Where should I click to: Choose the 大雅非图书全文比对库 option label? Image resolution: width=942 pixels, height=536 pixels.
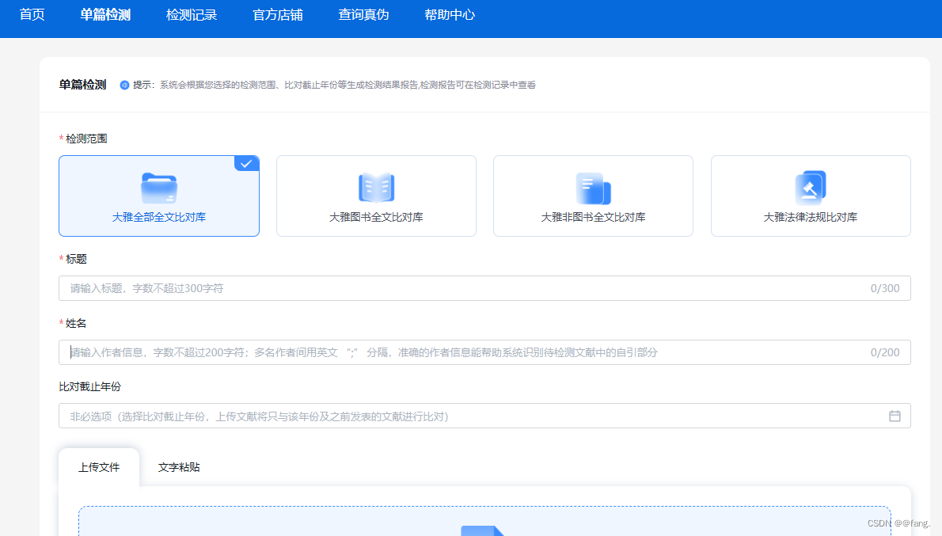coord(593,217)
